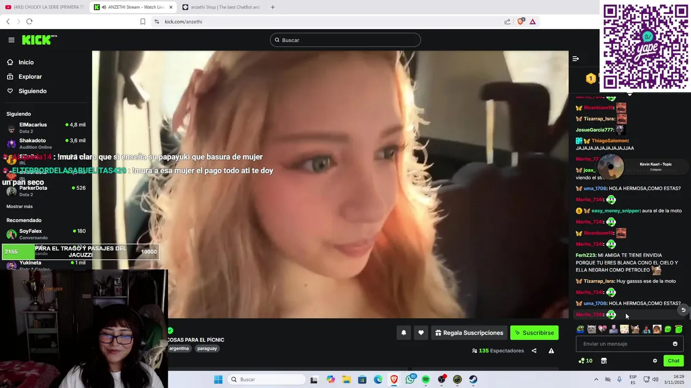Follow the channel with heart button

point(421,333)
